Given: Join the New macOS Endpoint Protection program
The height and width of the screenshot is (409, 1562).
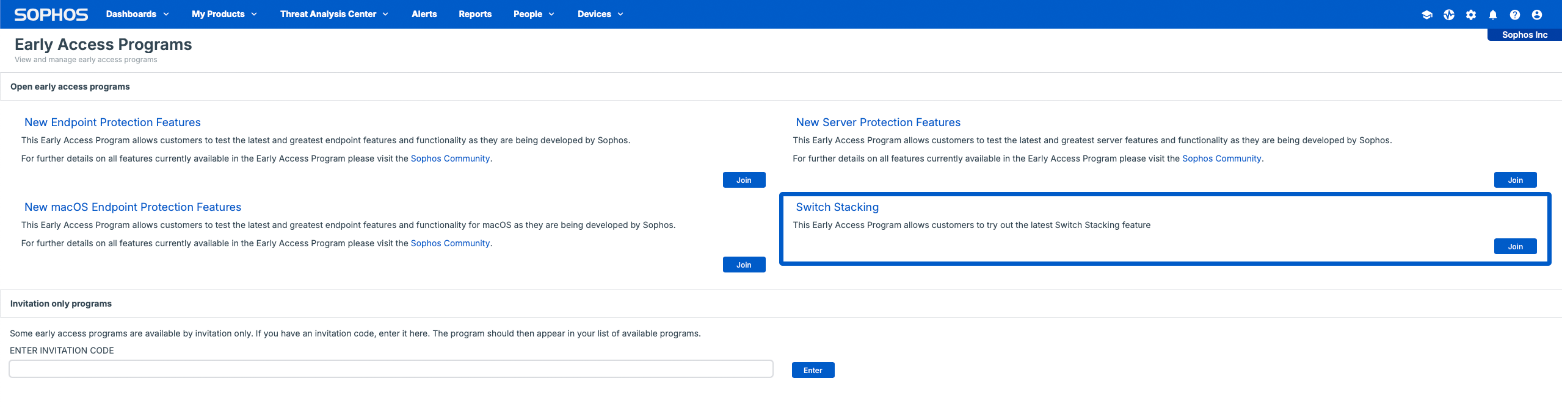Looking at the screenshot, I should (744, 265).
